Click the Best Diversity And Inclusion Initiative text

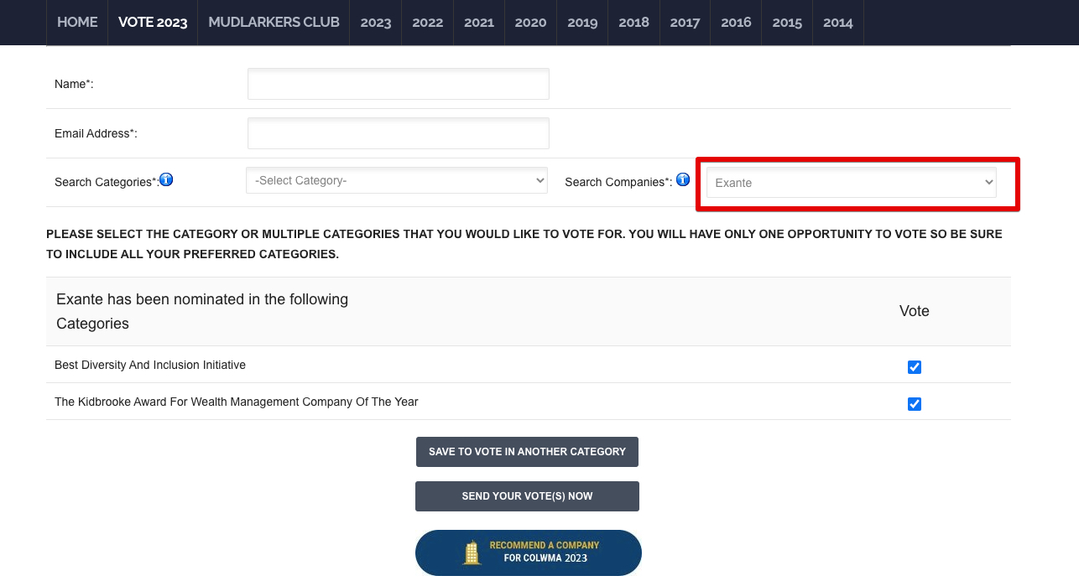(150, 365)
